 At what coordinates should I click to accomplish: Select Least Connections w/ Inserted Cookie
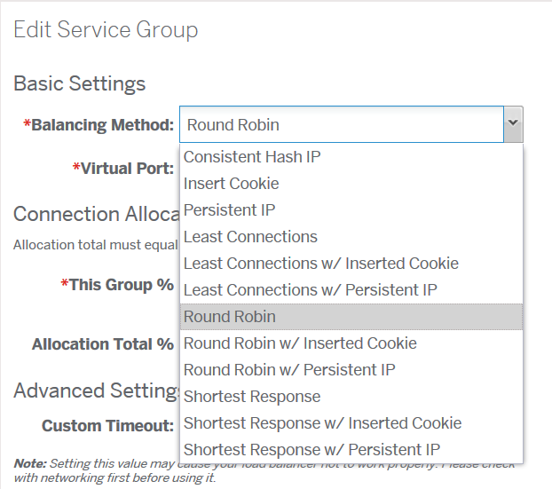(x=351, y=264)
